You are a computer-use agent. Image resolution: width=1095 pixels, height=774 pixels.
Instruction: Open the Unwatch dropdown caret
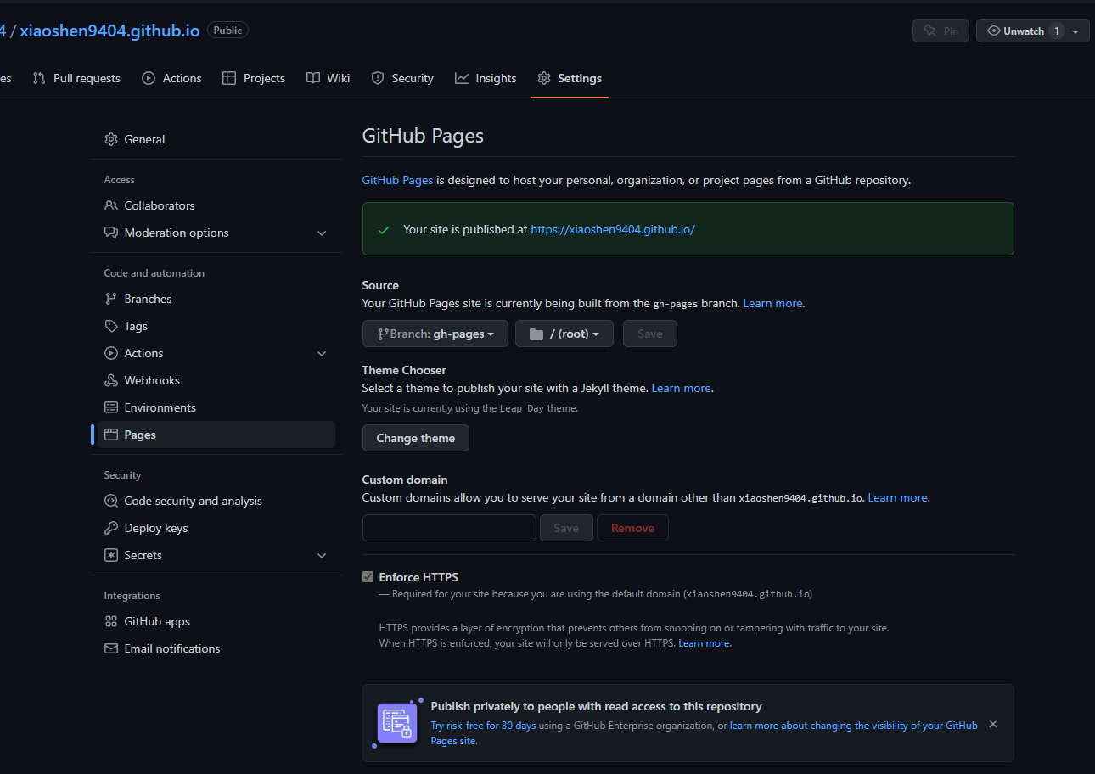(x=1075, y=31)
